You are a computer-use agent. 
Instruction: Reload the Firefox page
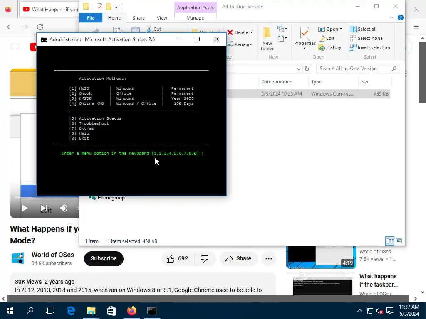[x=40, y=27]
